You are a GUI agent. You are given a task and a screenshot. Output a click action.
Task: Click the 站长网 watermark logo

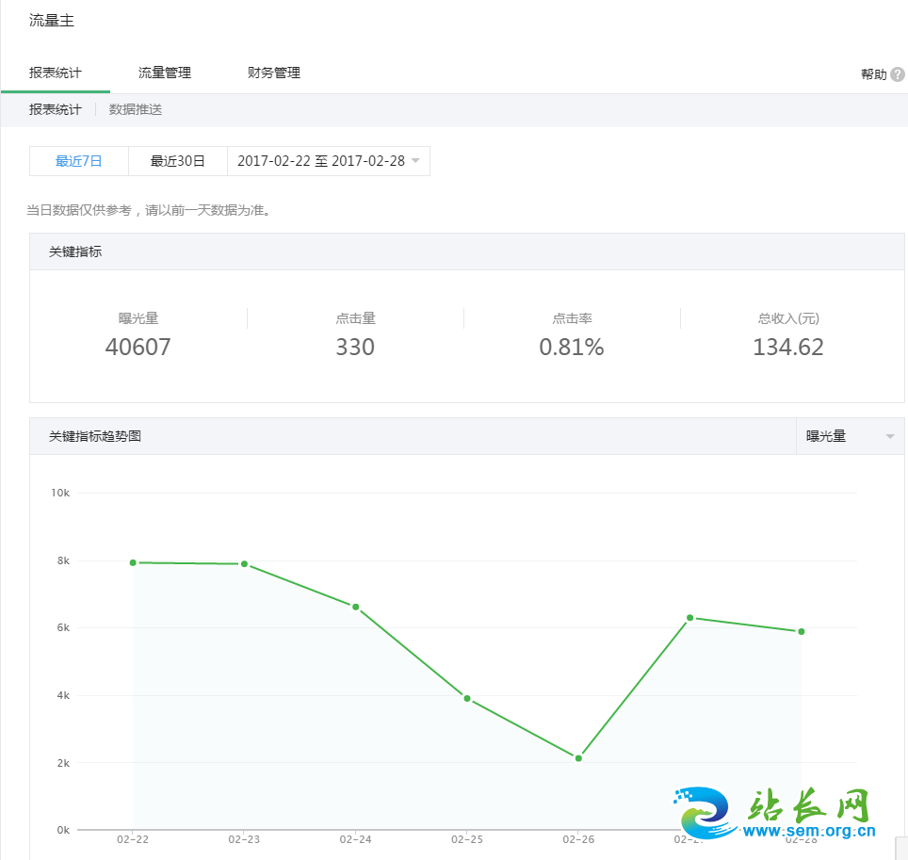point(778,814)
